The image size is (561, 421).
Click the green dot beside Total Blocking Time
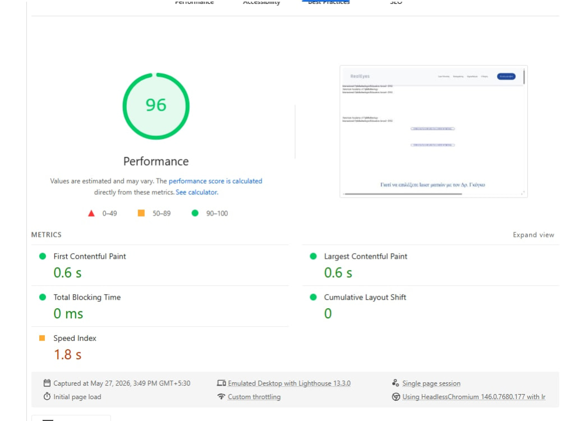coord(43,297)
